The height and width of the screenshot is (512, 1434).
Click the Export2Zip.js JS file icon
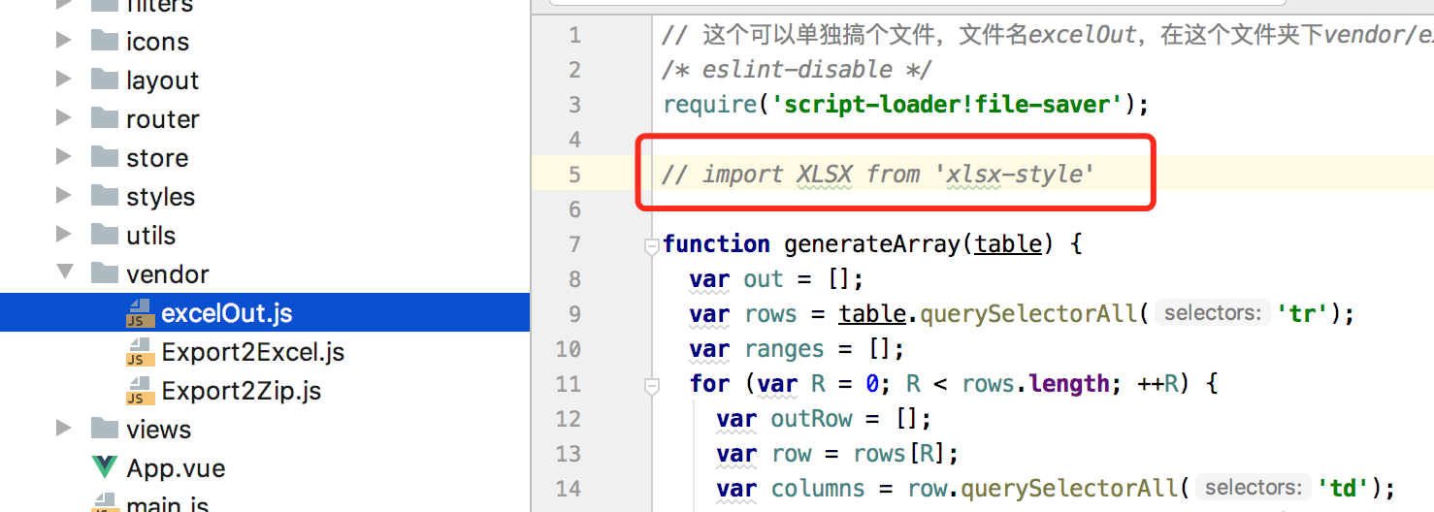[140, 391]
